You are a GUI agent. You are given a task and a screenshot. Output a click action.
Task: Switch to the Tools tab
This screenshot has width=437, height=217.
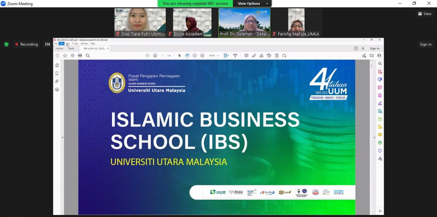coord(71,49)
